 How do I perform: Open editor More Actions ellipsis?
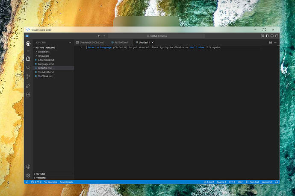coord(275,42)
